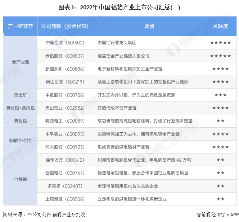Click the two-star rating for 特变电工

tap(220, 121)
